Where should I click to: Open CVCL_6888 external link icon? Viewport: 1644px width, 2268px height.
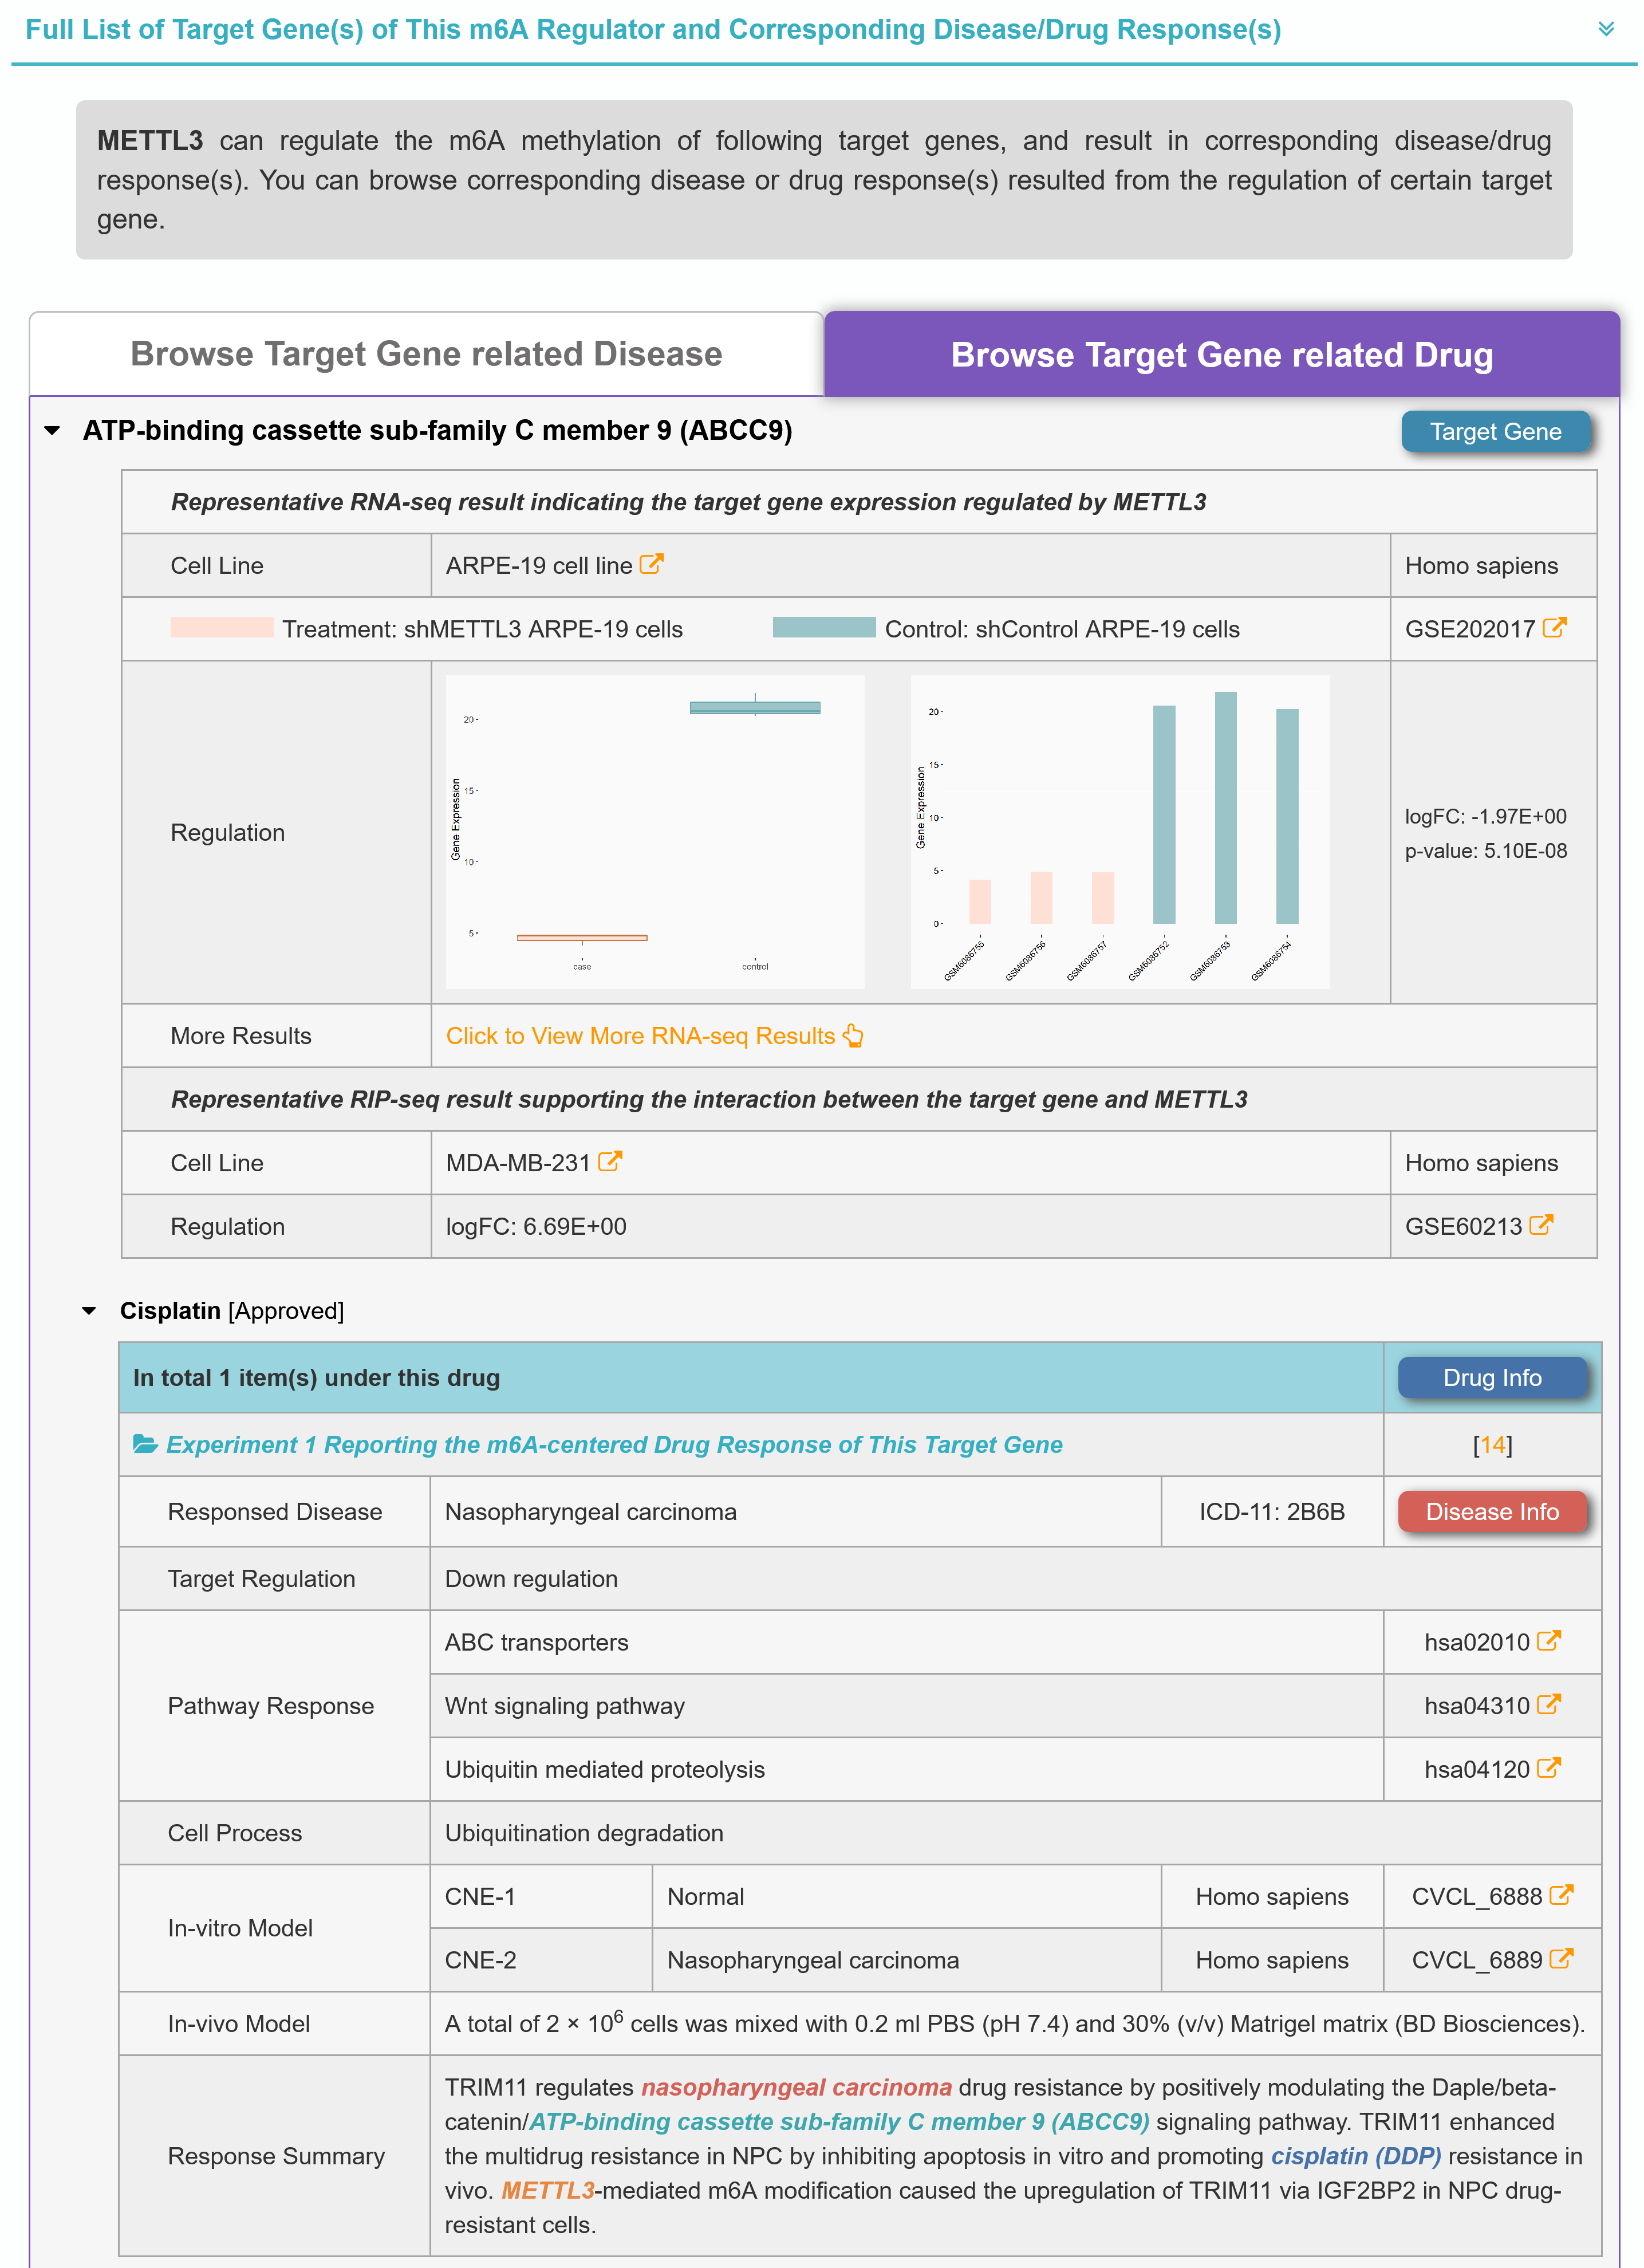(x=1561, y=1895)
